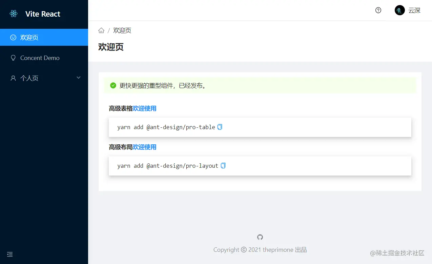Screen dimensions: 432x264
Task: Open the Concent Demo menu item
Action: pos(44,58)
